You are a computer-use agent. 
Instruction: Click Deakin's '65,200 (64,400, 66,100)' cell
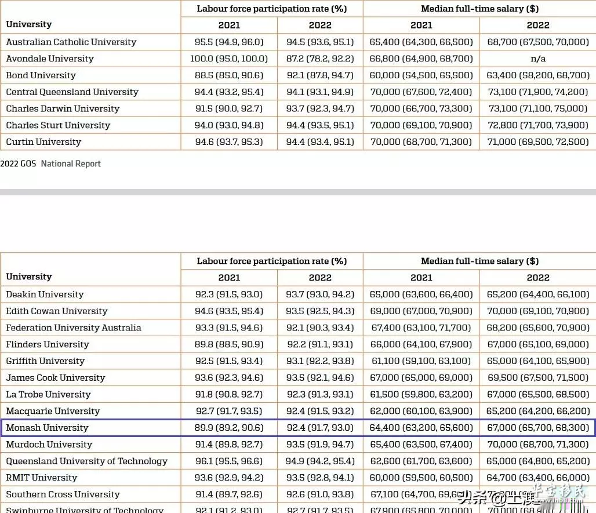(x=538, y=294)
